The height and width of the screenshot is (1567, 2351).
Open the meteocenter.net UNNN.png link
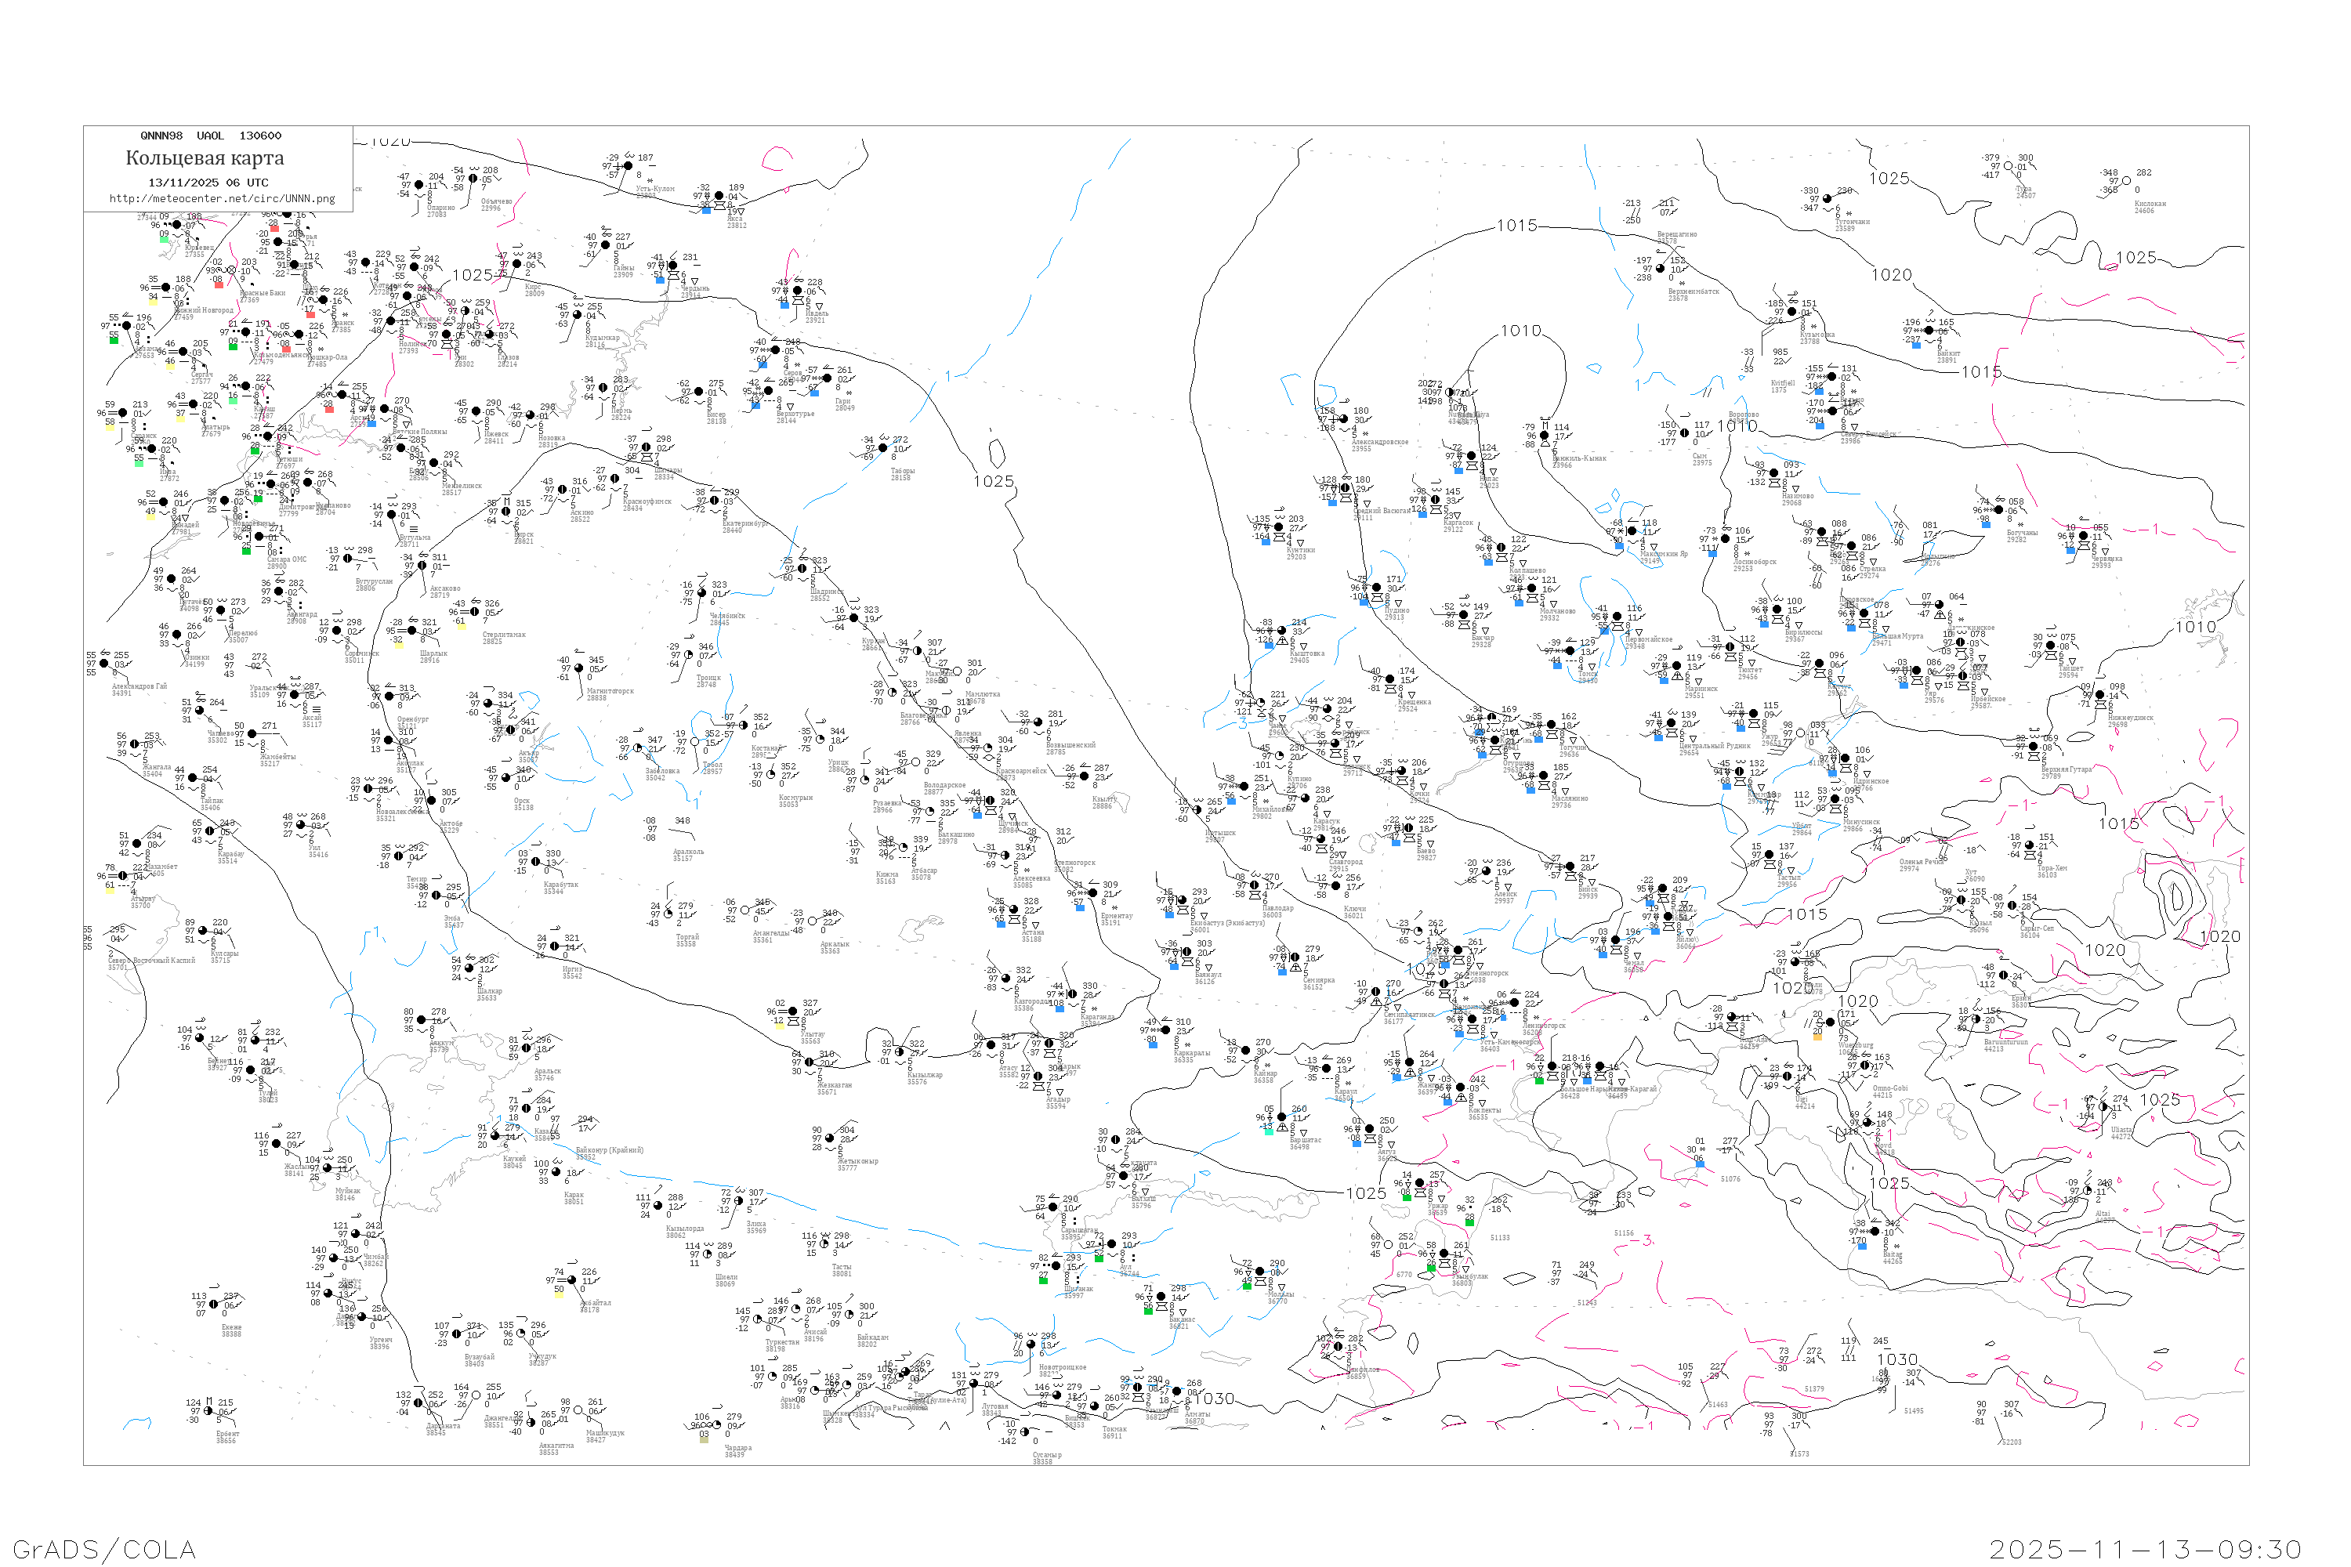click(222, 198)
